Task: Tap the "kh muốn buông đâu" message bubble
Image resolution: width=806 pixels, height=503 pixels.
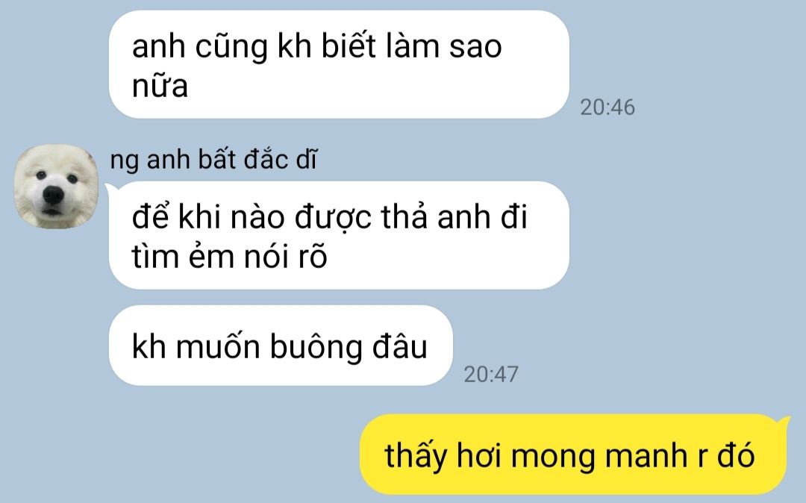Action: click(x=281, y=346)
